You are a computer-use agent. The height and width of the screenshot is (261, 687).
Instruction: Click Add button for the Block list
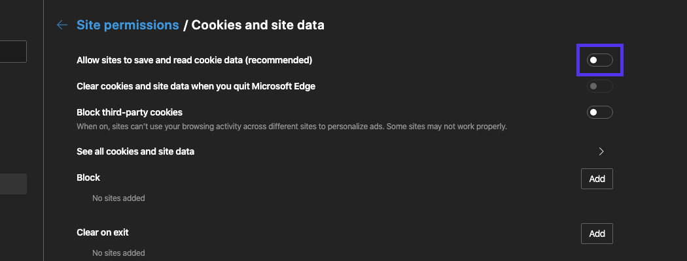[x=597, y=179]
